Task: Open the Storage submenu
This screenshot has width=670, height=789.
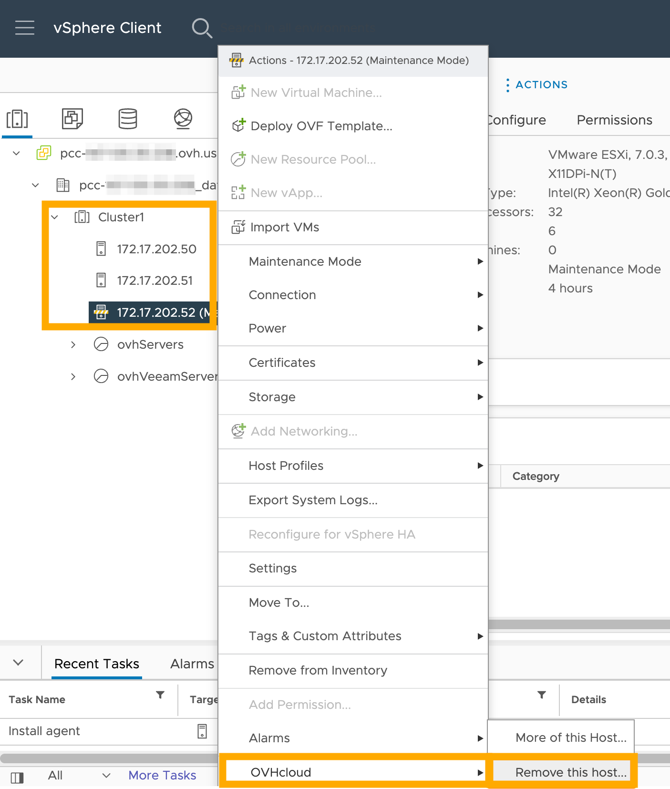Action: (x=353, y=397)
